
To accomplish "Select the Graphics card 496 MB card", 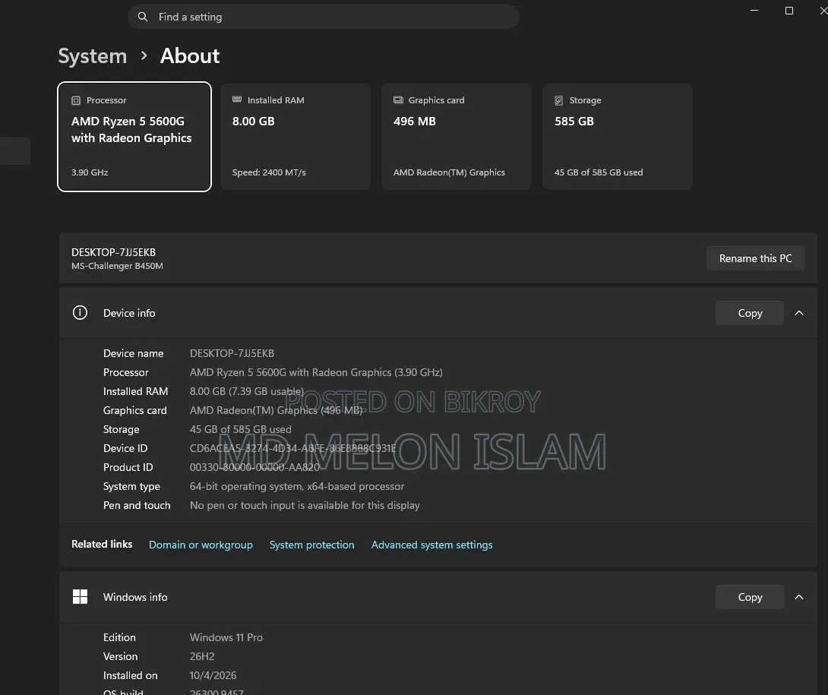I will click(x=457, y=136).
